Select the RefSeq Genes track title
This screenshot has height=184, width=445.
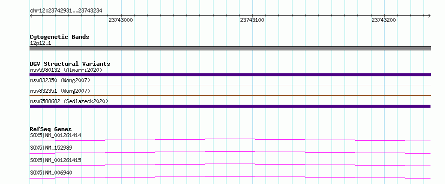[x=51, y=129]
